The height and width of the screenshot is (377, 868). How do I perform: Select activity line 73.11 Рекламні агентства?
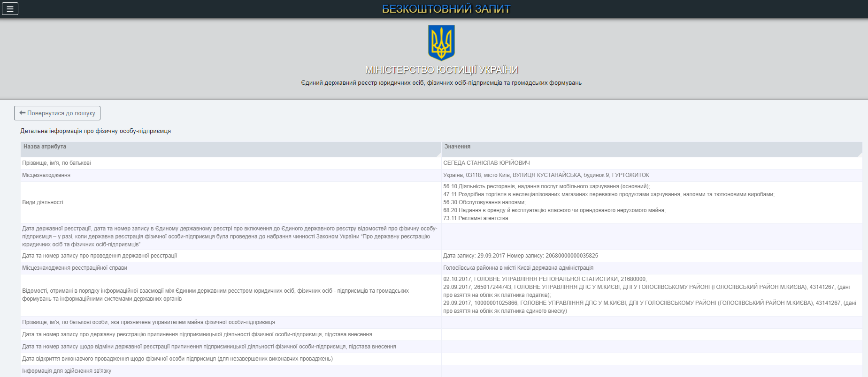(x=475, y=218)
